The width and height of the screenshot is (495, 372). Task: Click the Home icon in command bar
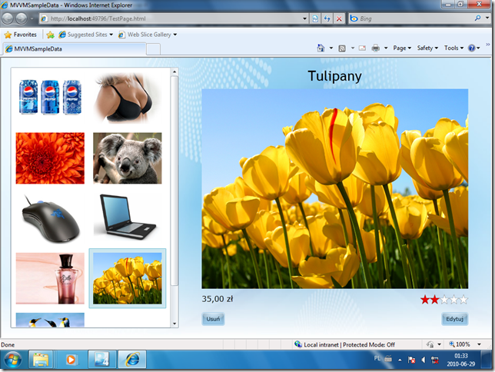[321, 48]
